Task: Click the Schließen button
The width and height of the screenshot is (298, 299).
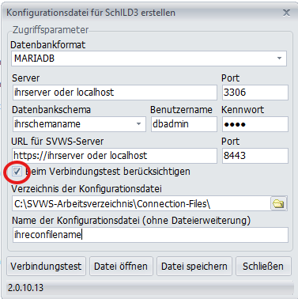Action: pyautogui.click(x=263, y=266)
